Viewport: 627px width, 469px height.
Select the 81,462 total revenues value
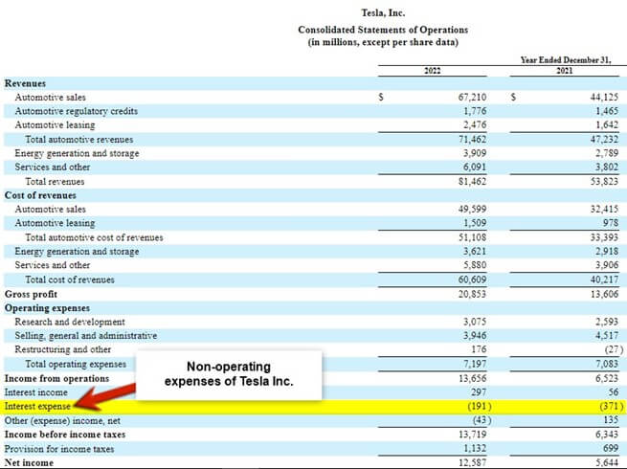click(472, 182)
